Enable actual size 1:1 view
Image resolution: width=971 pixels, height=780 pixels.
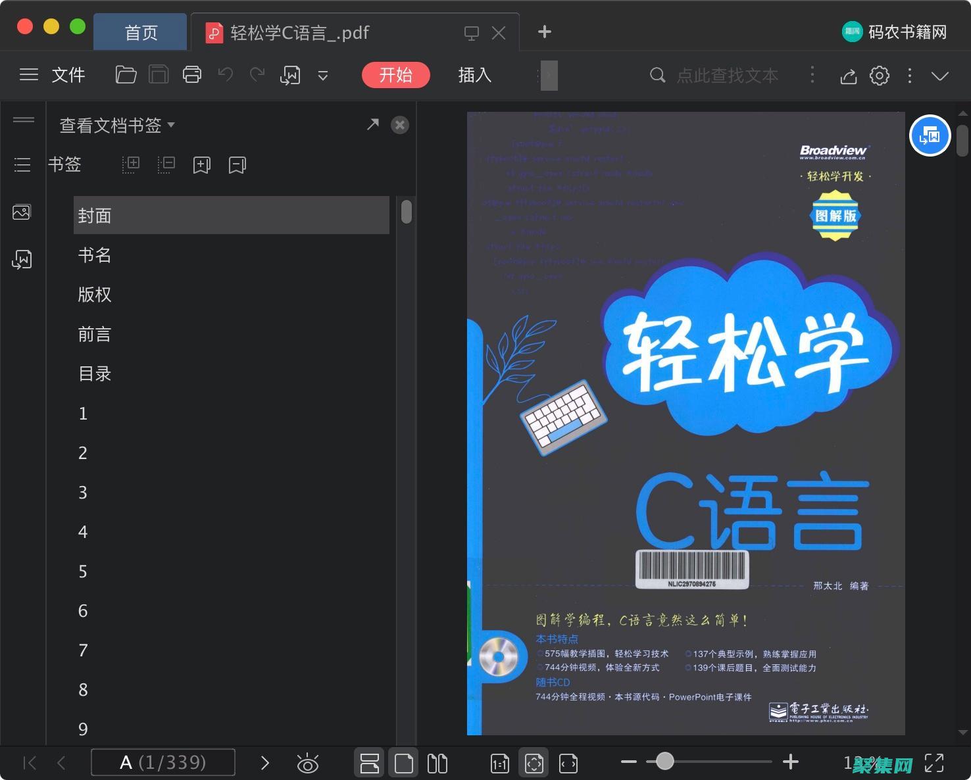click(x=499, y=762)
